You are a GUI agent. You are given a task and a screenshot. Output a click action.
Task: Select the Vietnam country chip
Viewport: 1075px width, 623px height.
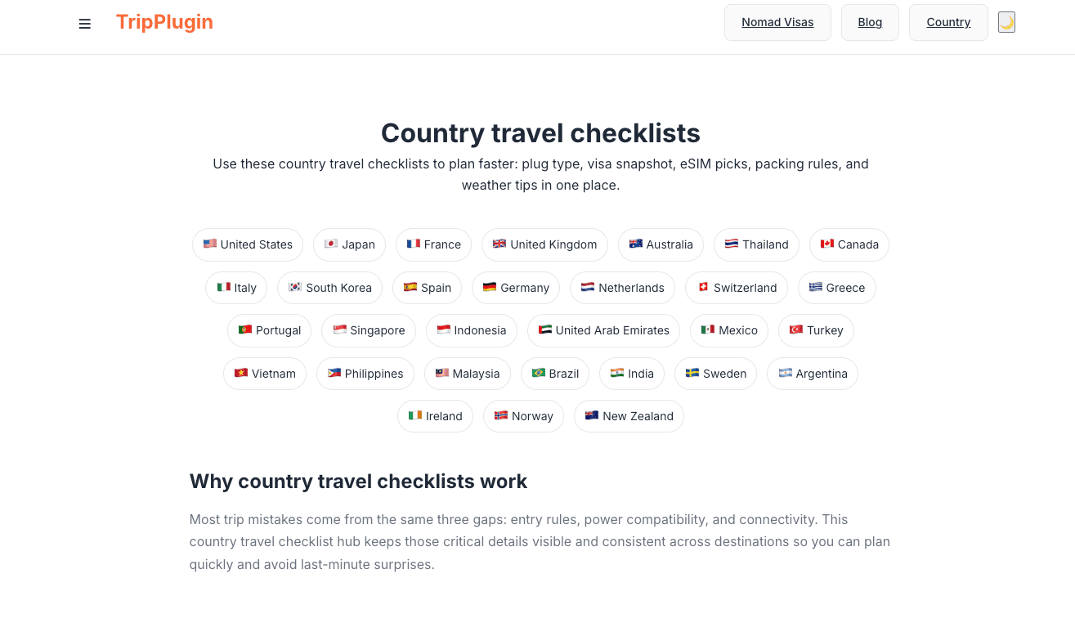tap(265, 374)
